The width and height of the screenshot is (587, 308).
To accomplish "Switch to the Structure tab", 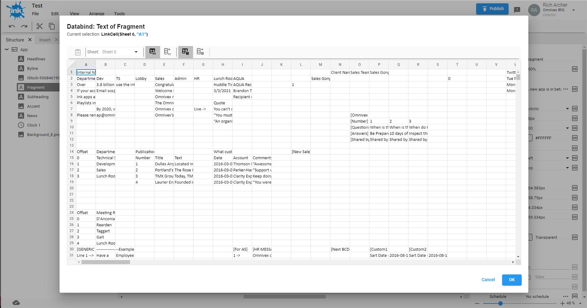I will [x=15, y=40].
